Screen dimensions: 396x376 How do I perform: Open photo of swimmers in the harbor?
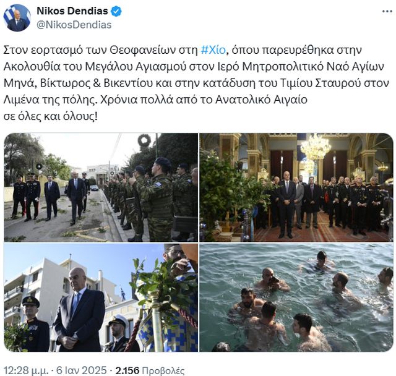click(296, 297)
